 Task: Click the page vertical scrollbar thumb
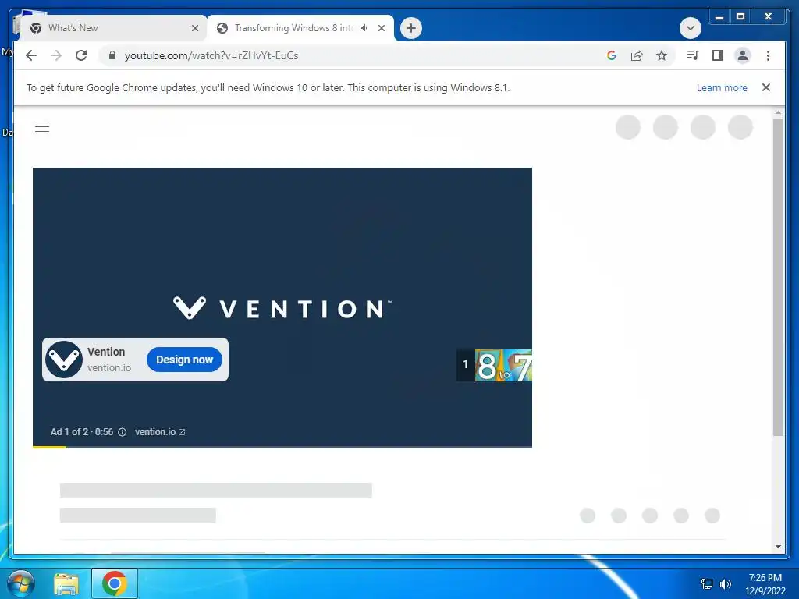pos(778,278)
